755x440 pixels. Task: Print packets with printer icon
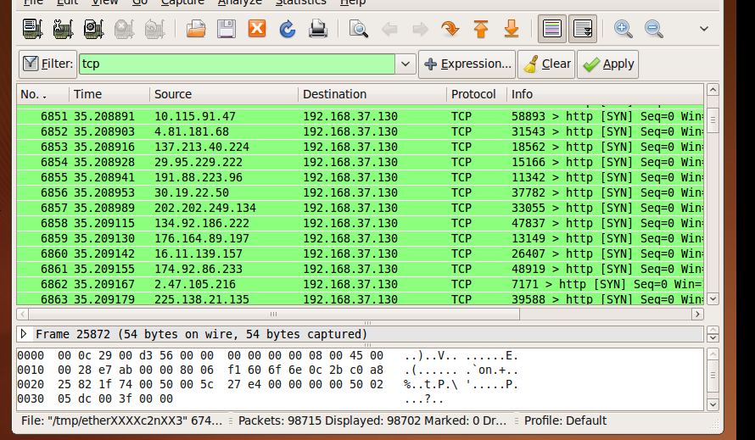pos(318,29)
